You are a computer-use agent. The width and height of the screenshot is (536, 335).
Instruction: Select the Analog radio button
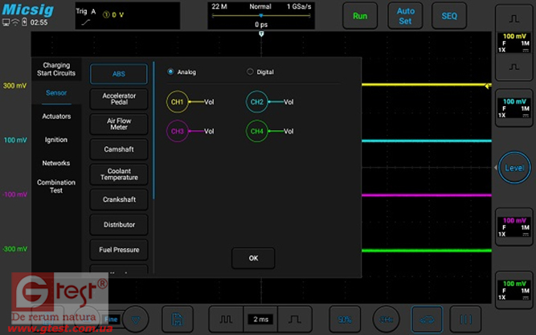[x=170, y=71]
